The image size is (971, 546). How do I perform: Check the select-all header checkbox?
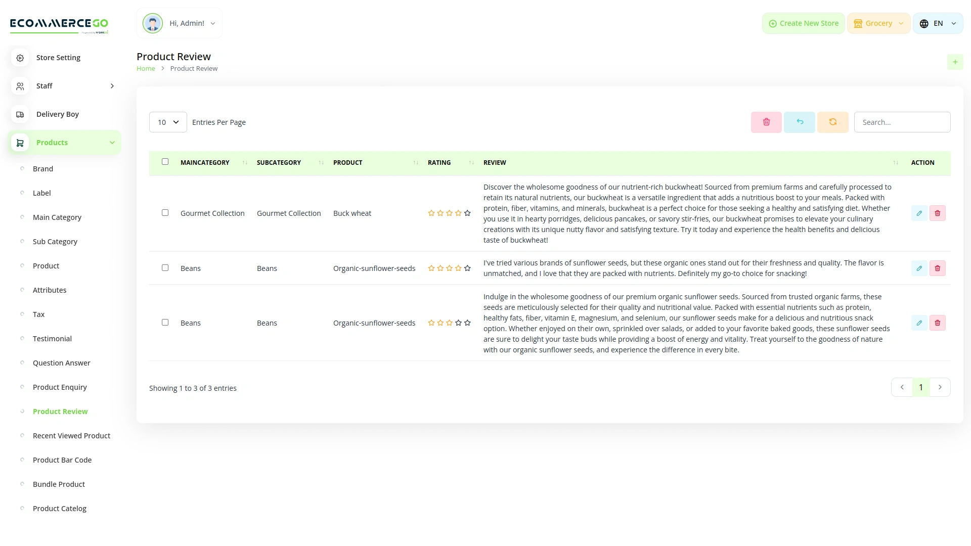tap(165, 162)
